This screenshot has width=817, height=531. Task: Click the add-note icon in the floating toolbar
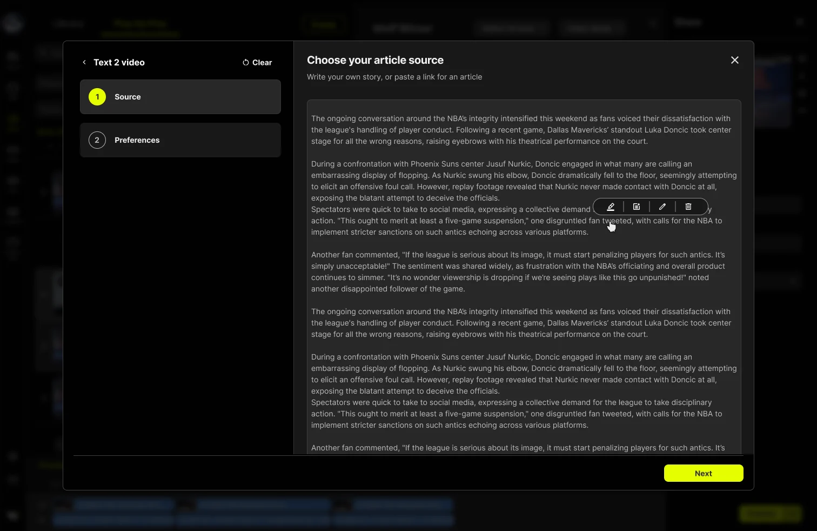[x=637, y=207]
